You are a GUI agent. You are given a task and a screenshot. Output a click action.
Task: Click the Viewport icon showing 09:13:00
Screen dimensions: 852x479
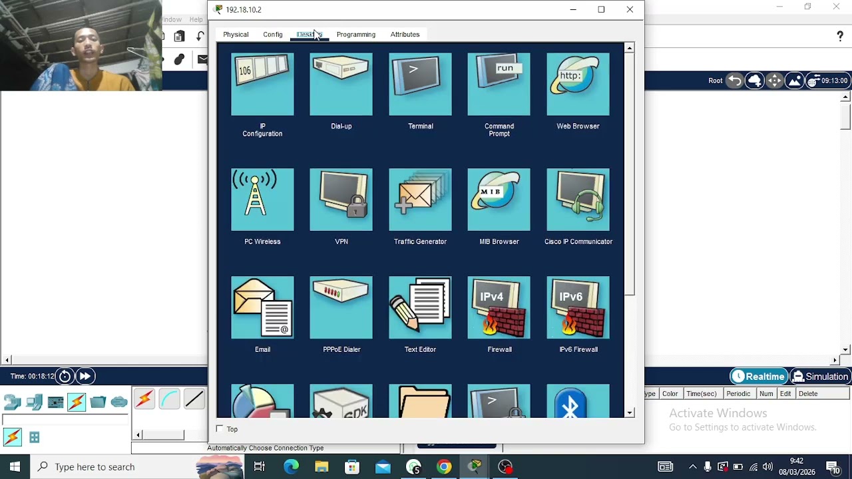click(x=827, y=80)
